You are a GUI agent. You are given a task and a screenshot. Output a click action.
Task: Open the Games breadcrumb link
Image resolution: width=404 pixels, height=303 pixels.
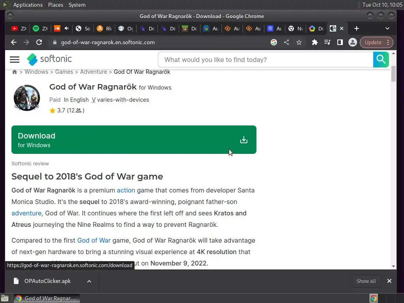pos(64,72)
